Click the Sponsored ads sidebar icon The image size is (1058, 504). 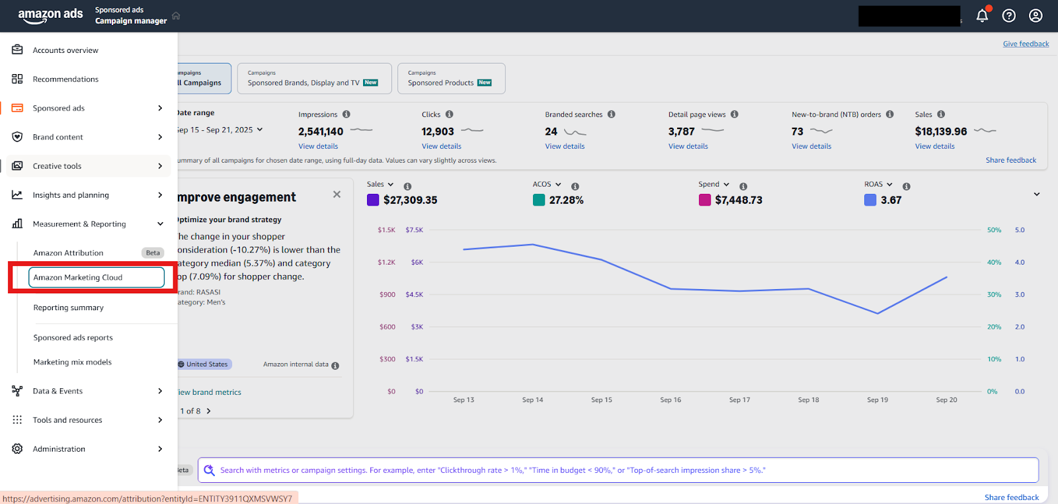coord(17,108)
